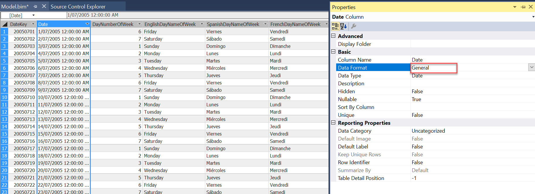Click the Data Category property

click(x=354, y=131)
